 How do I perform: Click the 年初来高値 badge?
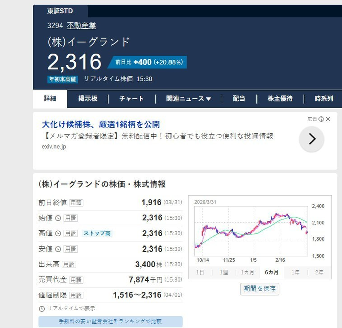click(x=62, y=79)
